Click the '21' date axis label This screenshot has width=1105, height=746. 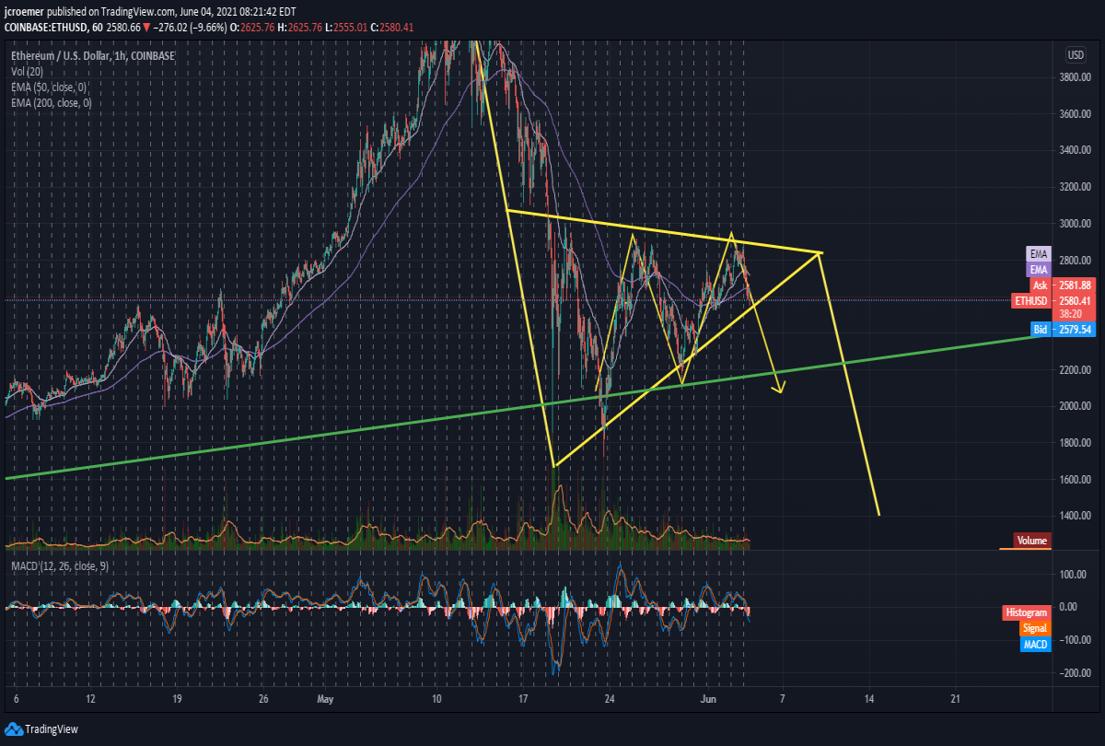[x=955, y=699]
